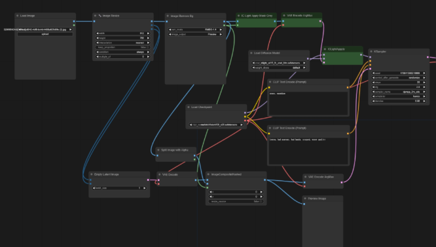Toggle keep_proportion in Image Resize node
Viewport: 436px width, 247px height.
click(x=122, y=47)
